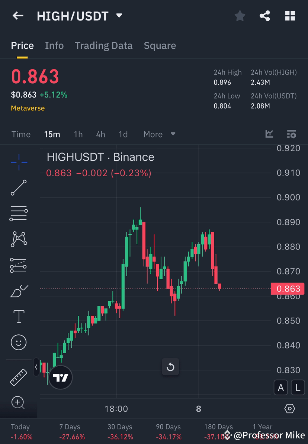
Task: Open the magnifier zoom tool
Action: 19,403
